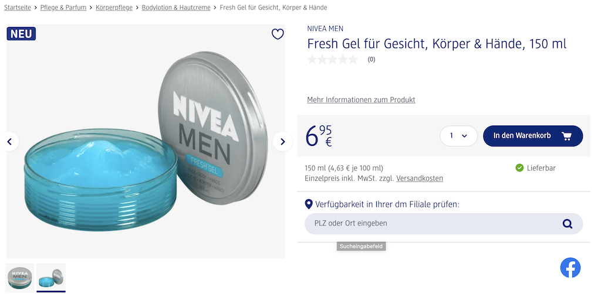
Task: Click the location pin icon beside Verfügbarkeit
Action: pyautogui.click(x=309, y=204)
